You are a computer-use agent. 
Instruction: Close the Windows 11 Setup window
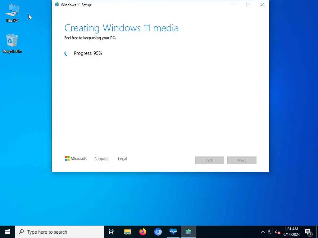click(262, 5)
